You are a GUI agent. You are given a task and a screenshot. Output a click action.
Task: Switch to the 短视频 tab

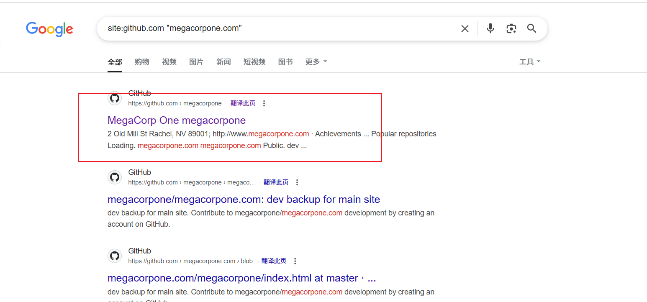pyautogui.click(x=254, y=62)
